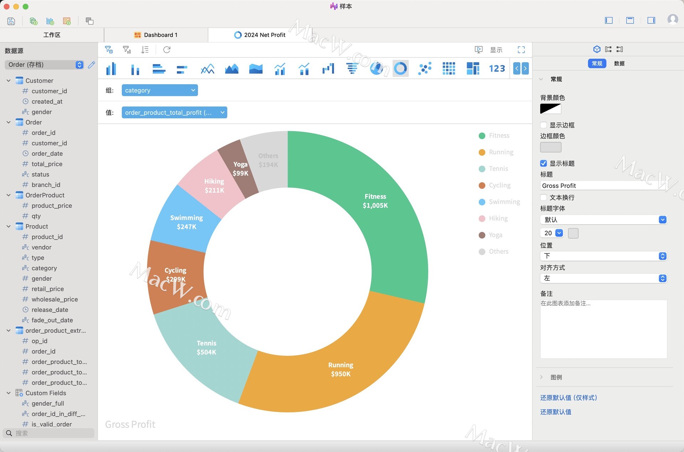The height and width of the screenshot is (452, 684).
Task: Enable the 显示边框 checkbox
Action: pos(544,125)
